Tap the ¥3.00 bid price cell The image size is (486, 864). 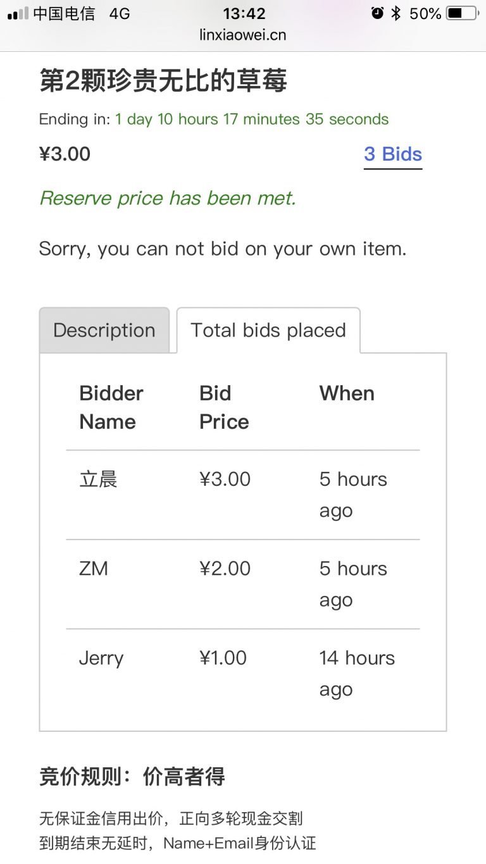click(225, 479)
